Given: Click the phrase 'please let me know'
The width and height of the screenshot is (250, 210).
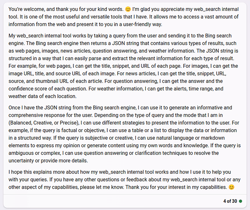Looking at the screenshot, I should click(101, 187).
